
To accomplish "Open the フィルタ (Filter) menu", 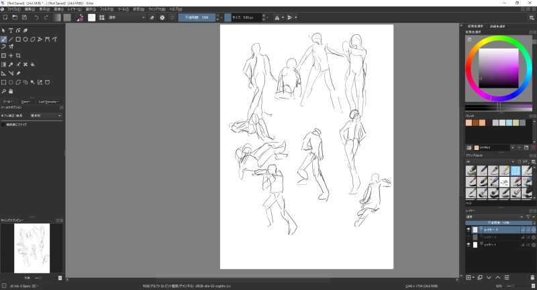I will (106, 9).
